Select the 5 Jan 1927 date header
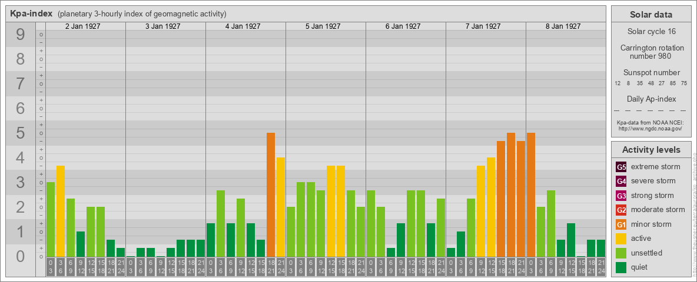This screenshot has height=282, width=697. (323, 26)
